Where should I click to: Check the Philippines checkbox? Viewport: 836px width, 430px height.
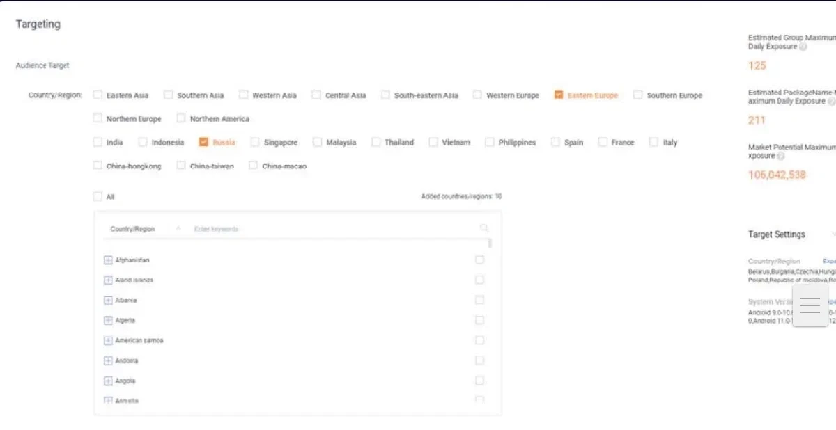[489, 142]
